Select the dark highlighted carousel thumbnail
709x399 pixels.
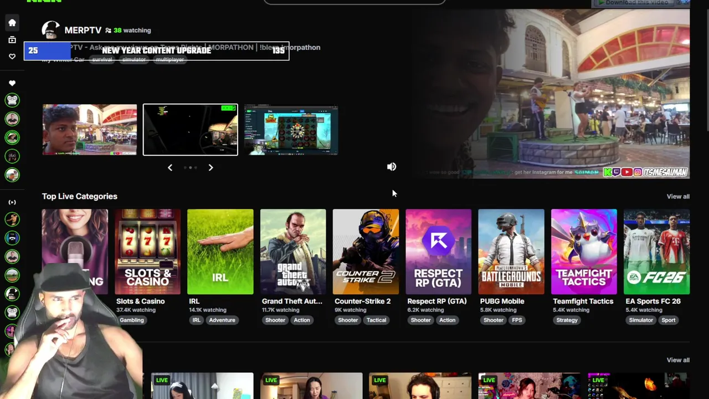point(191,130)
